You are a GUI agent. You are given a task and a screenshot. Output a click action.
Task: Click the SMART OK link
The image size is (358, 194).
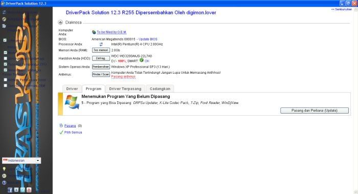click(147, 61)
